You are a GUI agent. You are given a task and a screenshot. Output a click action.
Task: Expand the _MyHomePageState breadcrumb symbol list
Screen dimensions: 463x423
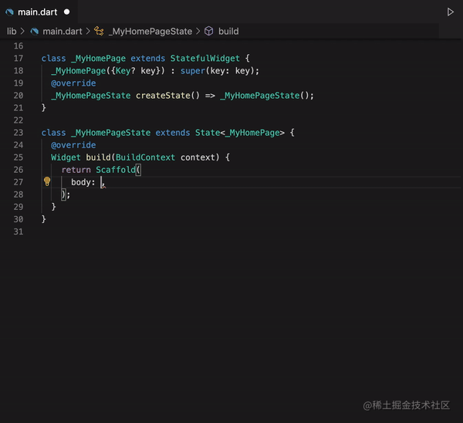(150, 32)
